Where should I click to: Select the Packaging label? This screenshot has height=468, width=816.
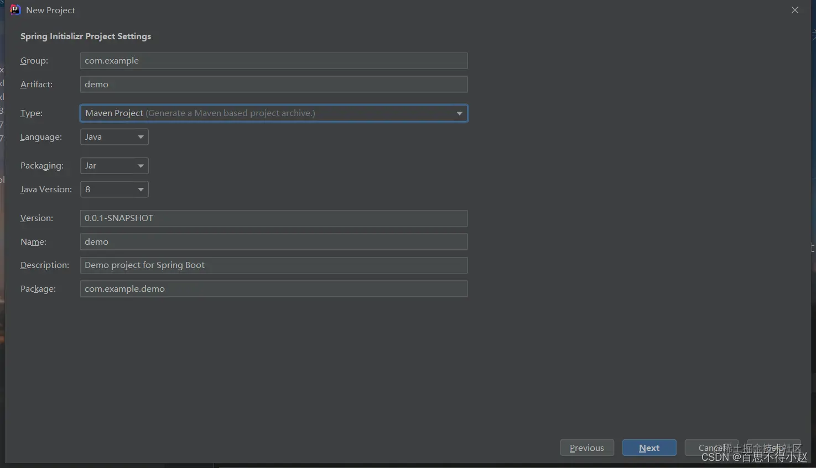click(x=42, y=166)
